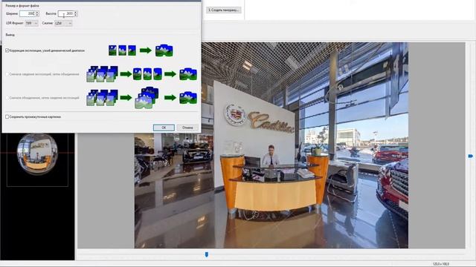Open the LDR Формат dropdown

[x=31, y=23]
